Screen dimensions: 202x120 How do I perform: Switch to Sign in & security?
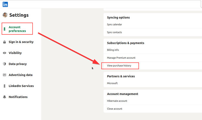point(21,42)
